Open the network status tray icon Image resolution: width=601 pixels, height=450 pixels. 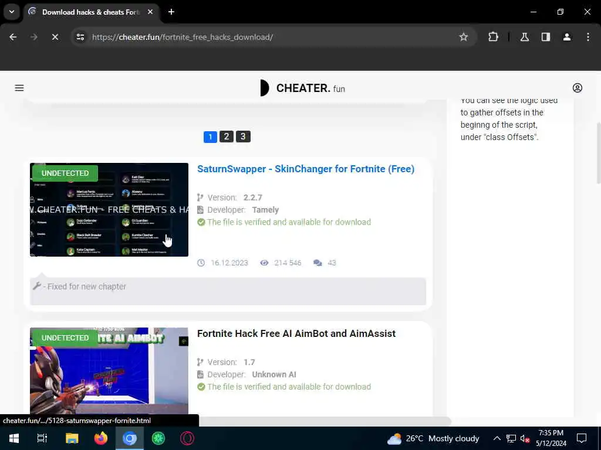click(511, 438)
